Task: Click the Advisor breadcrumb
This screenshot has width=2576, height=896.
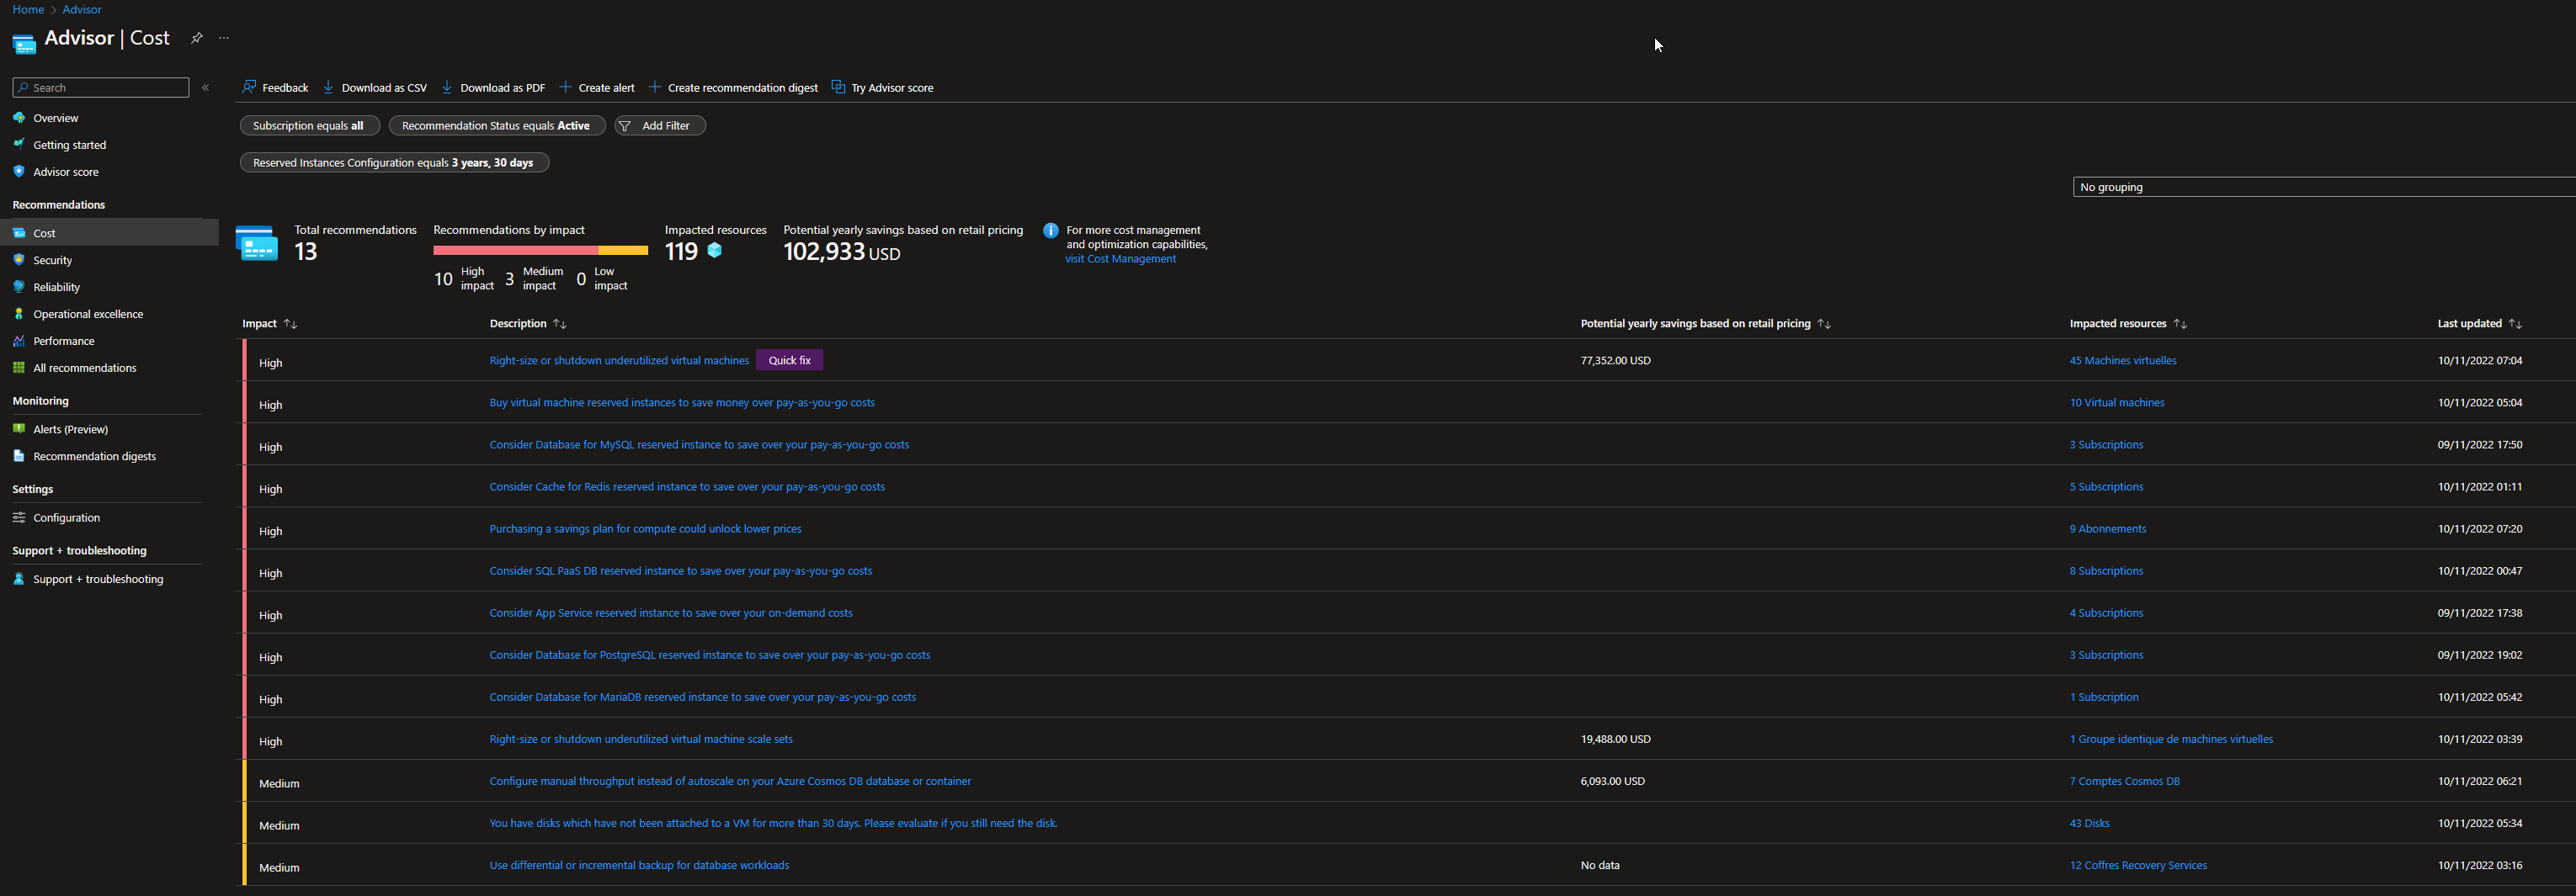Action: pyautogui.click(x=82, y=9)
